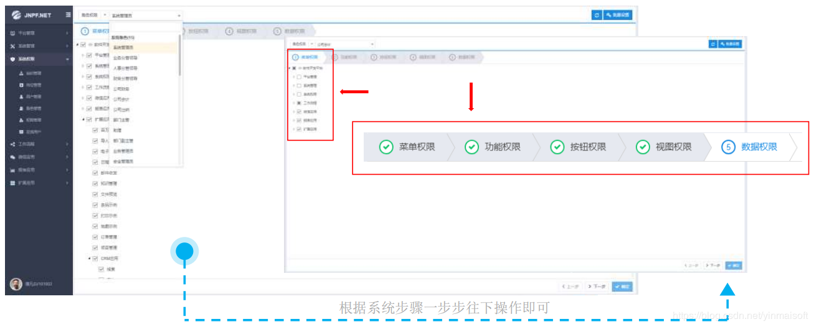Toggle the sidebar hamburger menu icon
814x327 pixels.
tap(68, 14)
